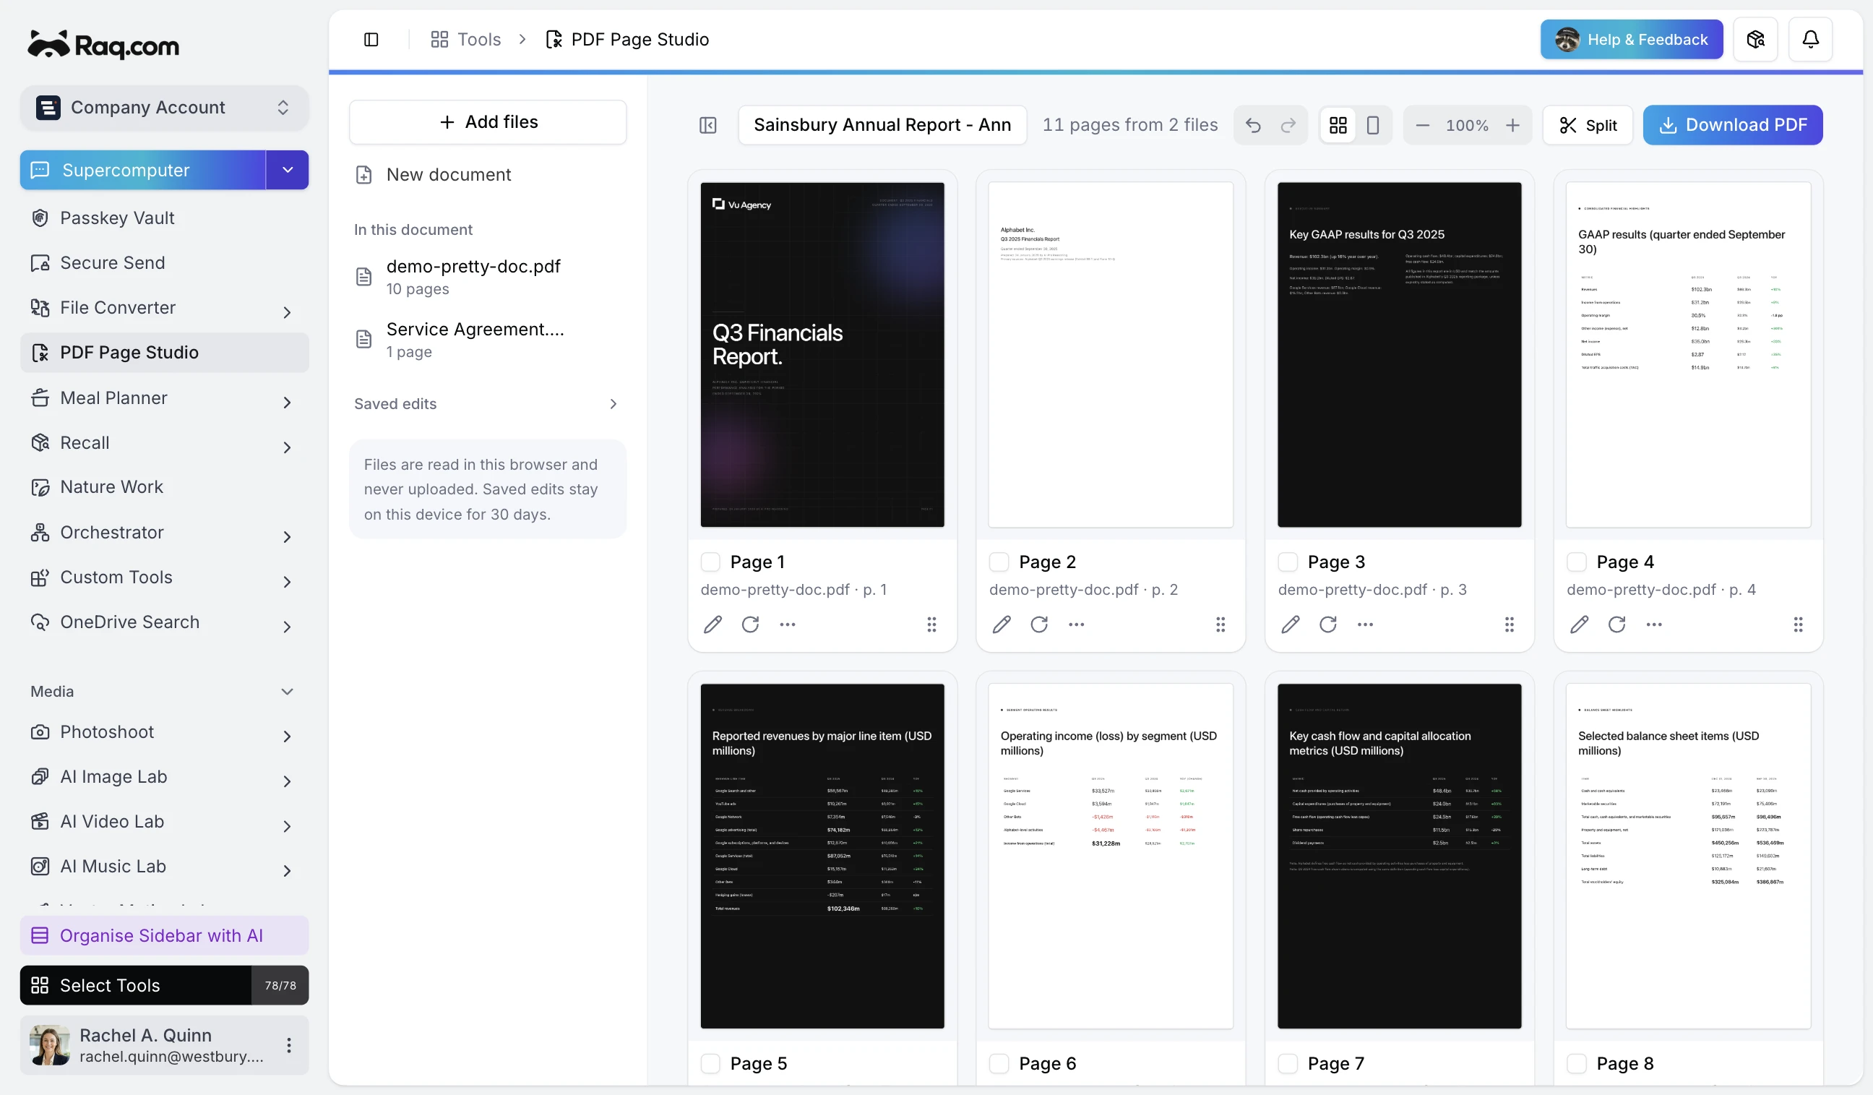The height and width of the screenshot is (1095, 1873).
Task: Grab the drag handle on Page 1
Action: (x=931, y=624)
